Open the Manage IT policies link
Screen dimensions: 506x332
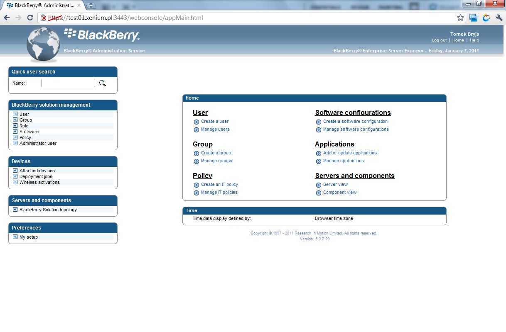point(219,193)
